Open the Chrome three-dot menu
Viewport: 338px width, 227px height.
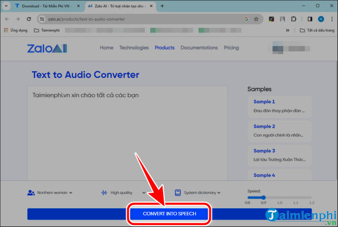point(331,18)
